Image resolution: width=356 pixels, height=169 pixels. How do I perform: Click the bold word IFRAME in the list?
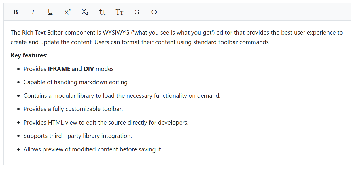coord(59,69)
